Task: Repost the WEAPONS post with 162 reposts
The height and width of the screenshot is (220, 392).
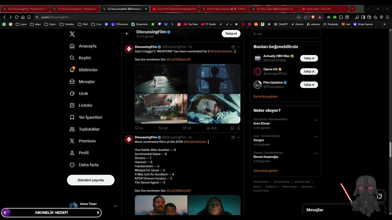Action: coord(163,128)
